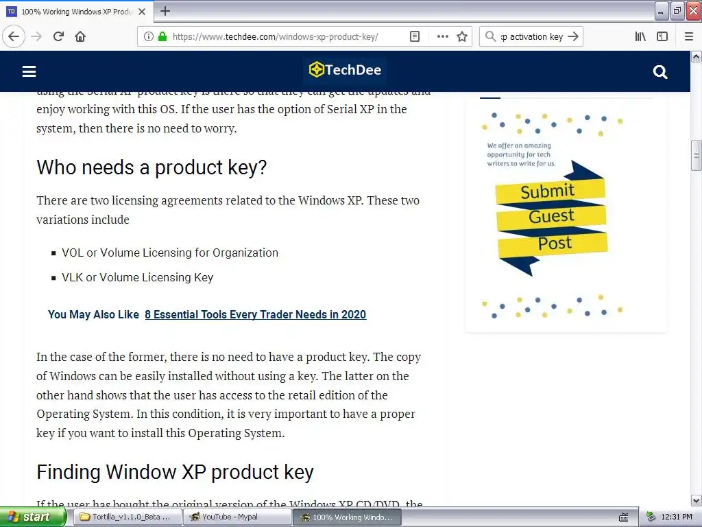
Task: Click the page scroll-down arrow
Action: pyautogui.click(x=697, y=500)
